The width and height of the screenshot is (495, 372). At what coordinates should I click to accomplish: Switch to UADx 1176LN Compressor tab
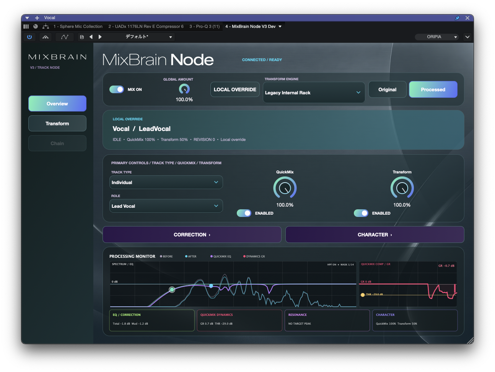[x=146, y=26]
